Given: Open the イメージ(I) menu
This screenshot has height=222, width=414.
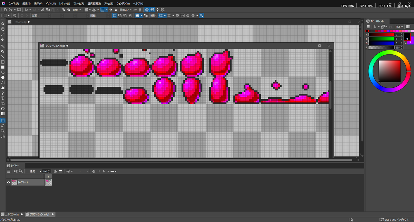Looking at the screenshot, I should 51,3.
